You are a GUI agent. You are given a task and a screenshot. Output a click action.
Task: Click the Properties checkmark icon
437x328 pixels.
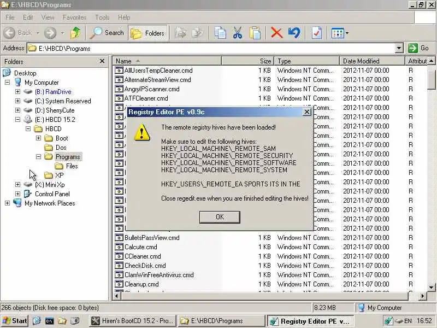pos(317,33)
